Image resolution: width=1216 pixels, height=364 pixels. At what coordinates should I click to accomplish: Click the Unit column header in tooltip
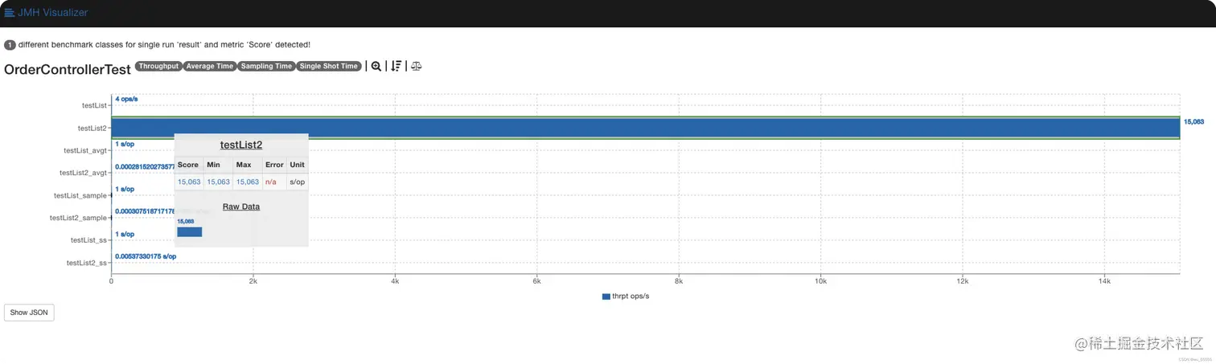[x=298, y=165]
